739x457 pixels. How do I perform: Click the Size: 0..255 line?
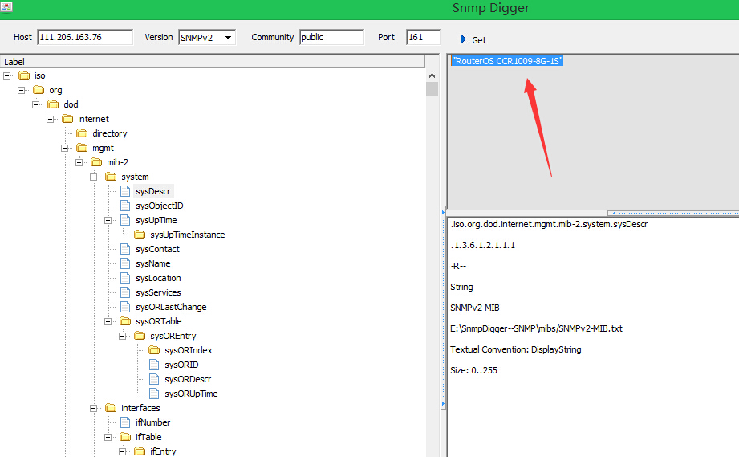[473, 370]
